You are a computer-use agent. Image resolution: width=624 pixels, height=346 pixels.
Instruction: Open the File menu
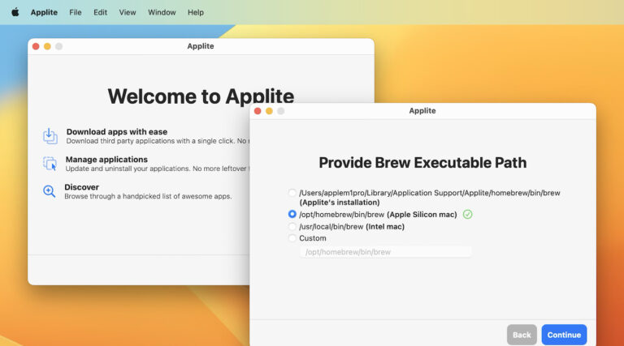coord(76,12)
